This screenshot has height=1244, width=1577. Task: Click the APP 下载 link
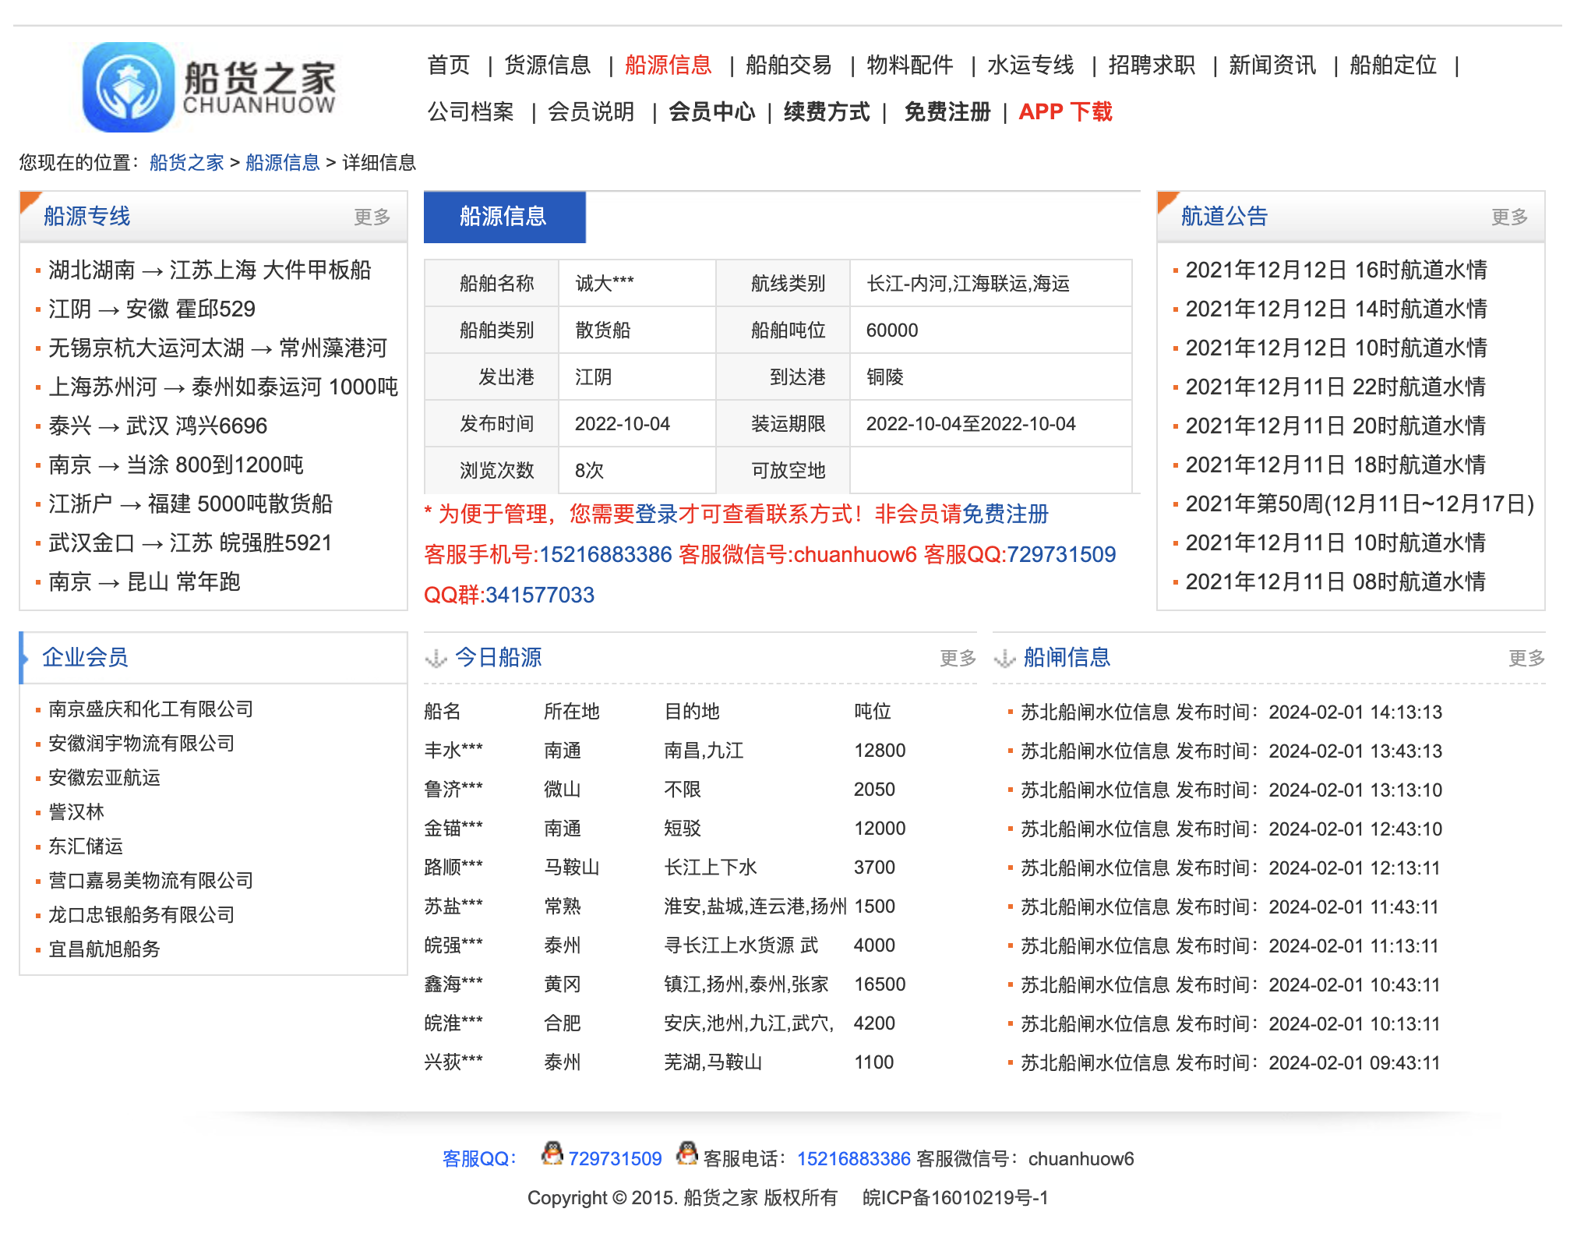[1065, 111]
